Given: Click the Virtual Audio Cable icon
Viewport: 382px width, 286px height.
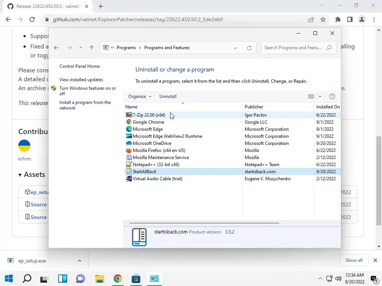Looking at the screenshot, I should (129, 178).
